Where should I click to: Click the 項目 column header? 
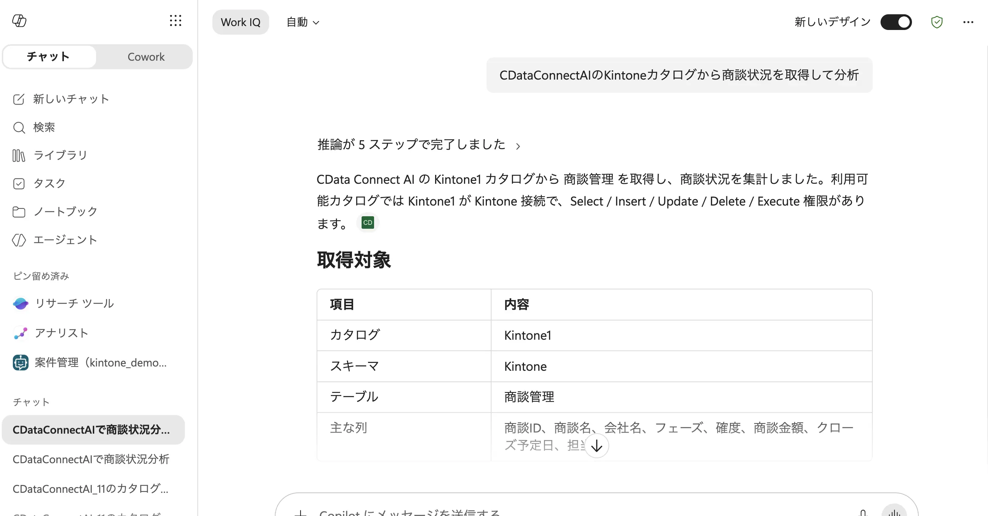click(x=342, y=305)
